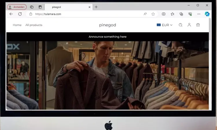This screenshot has height=130, width=217.
Task: Open the Collections icon
Action: (181, 14)
